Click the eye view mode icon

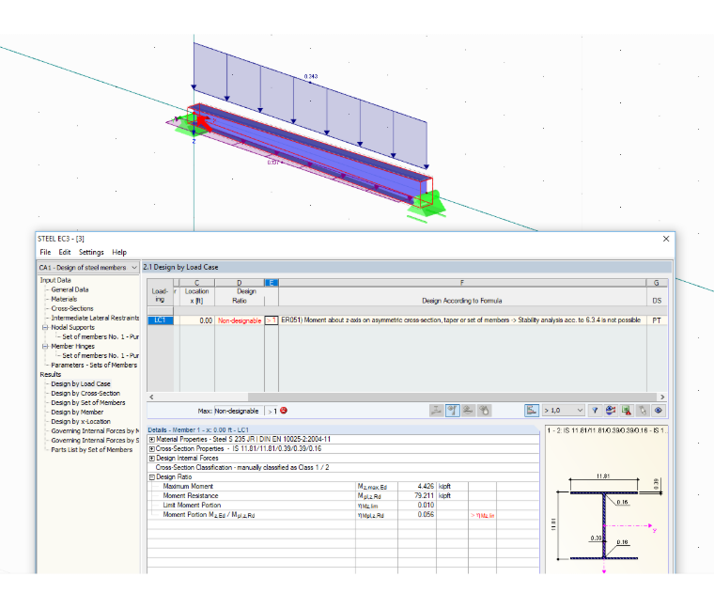[x=659, y=411]
